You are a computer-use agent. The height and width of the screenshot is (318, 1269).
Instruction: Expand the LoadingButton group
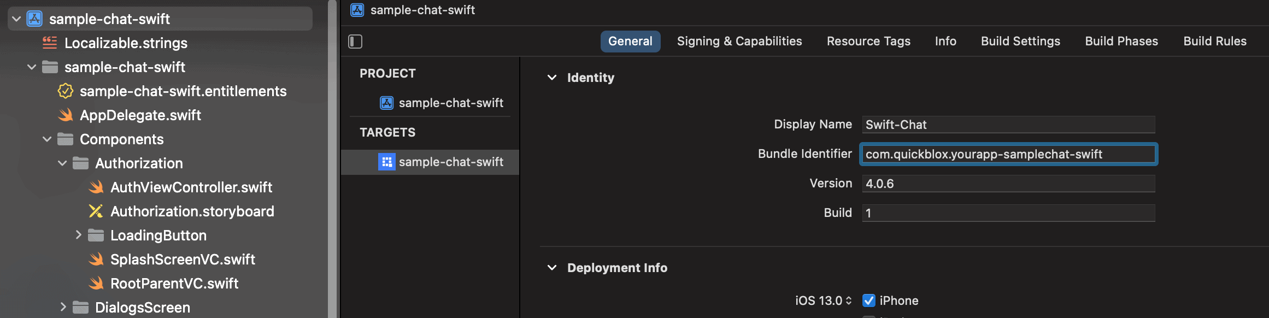(x=78, y=235)
